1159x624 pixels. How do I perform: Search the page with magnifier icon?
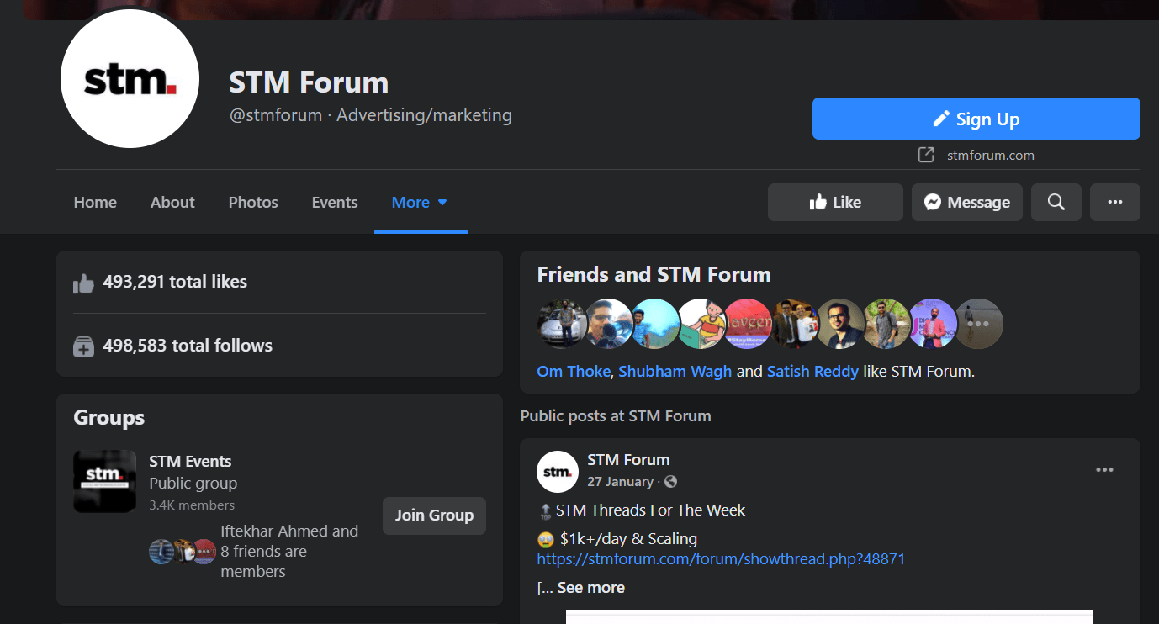(1056, 202)
